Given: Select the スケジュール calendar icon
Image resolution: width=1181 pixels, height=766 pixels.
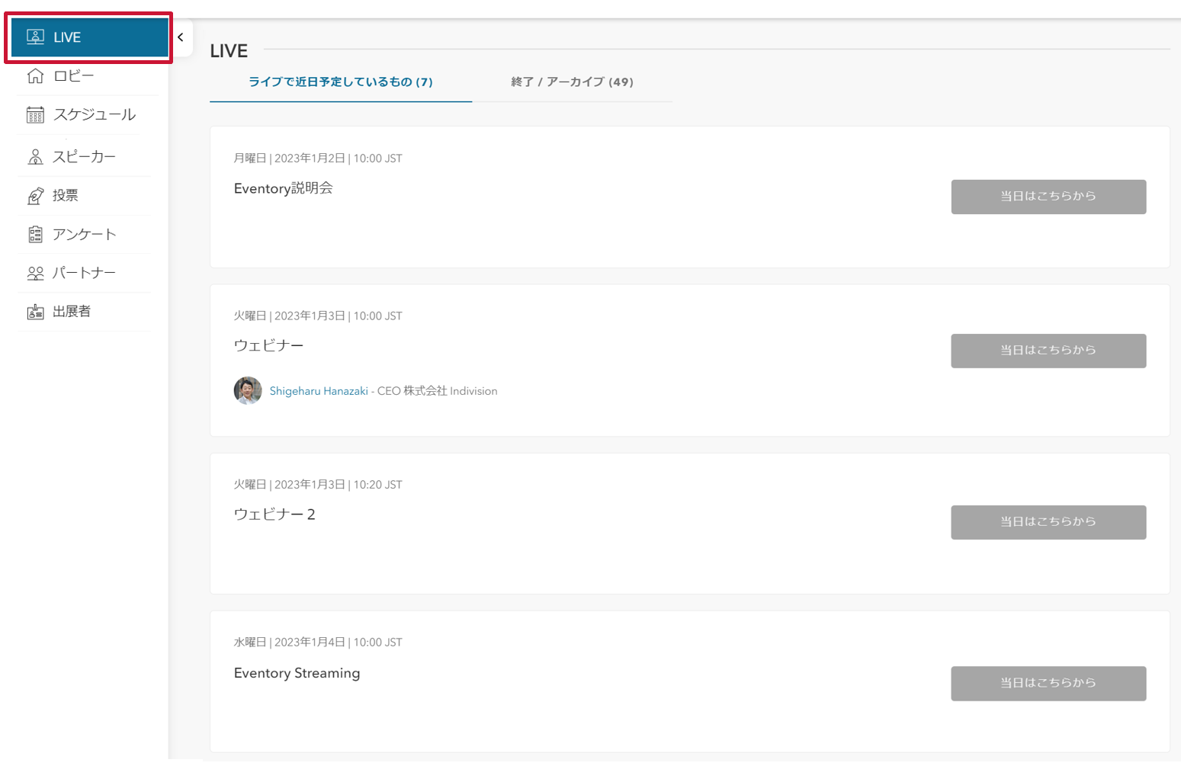Looking at the screenshot, I should pyautogui.click(x=35, y=115).
